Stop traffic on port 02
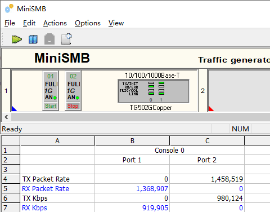This screenshot has height=212, width=270. tap(73, 106)
